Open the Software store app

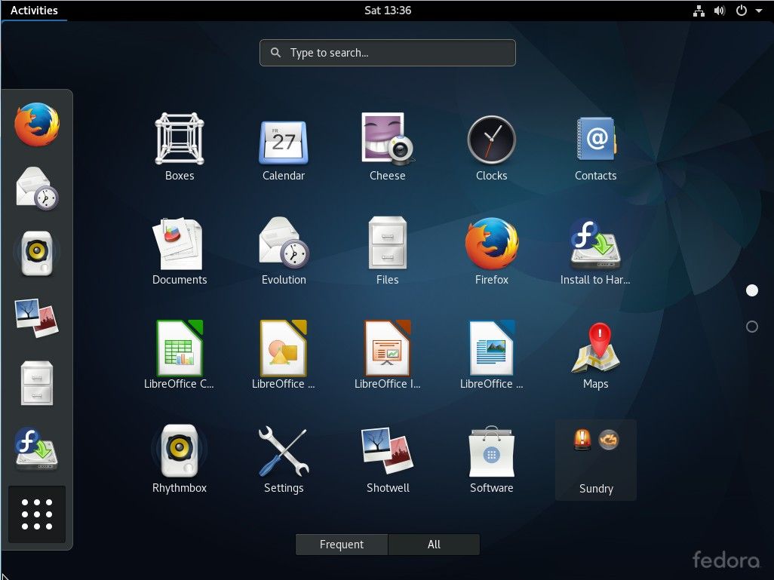coord(492,459)
